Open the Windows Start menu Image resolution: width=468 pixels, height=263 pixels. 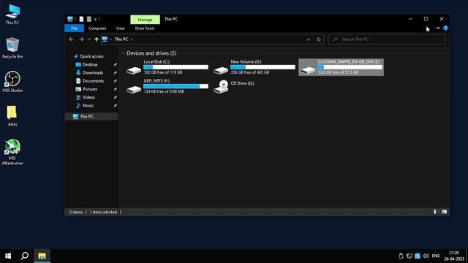click(8, 256)
